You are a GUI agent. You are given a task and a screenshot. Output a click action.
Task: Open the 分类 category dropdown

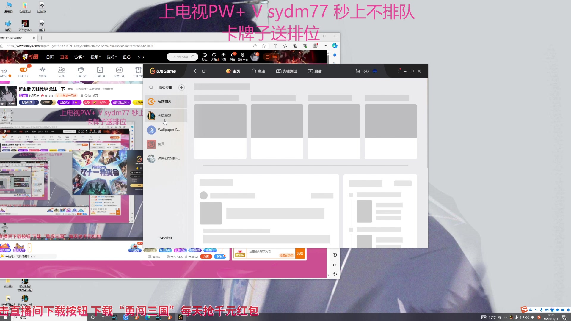pos(79,57)
